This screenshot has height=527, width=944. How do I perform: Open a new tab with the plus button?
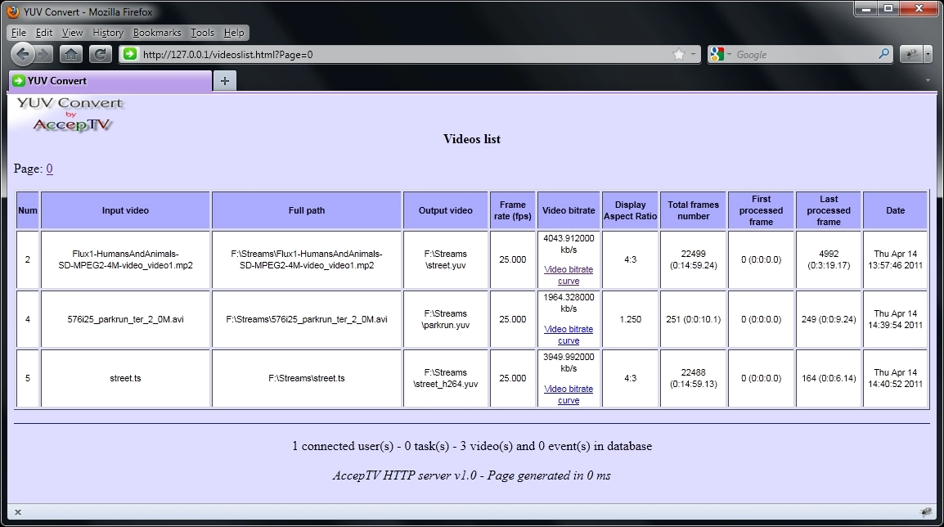click(x=224, y=80)
